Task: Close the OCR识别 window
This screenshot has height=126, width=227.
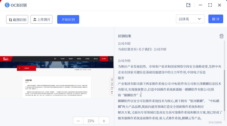Action: 220,5
